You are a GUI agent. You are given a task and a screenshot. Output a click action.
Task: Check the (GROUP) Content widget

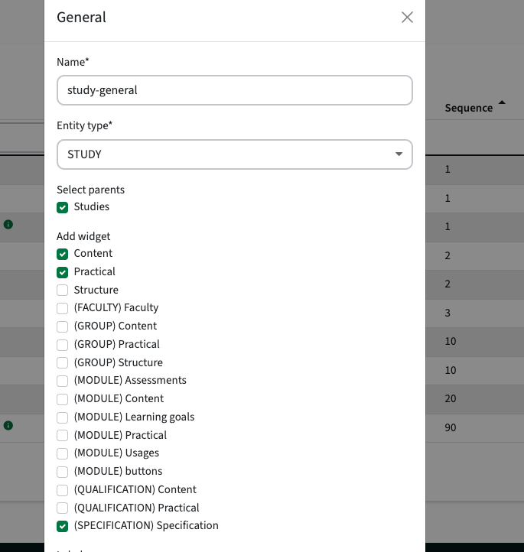(62, 326)
